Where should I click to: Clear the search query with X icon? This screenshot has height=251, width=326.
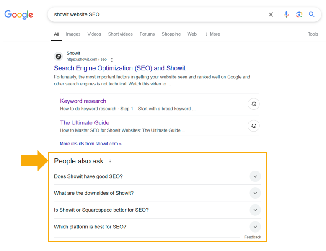pos(271,14)
